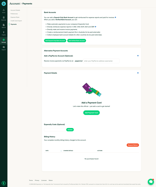The height and width of the screenshot is (187, 156).
Task: Click the 'Add a Payment Card' heading
Action: point(91,103)
